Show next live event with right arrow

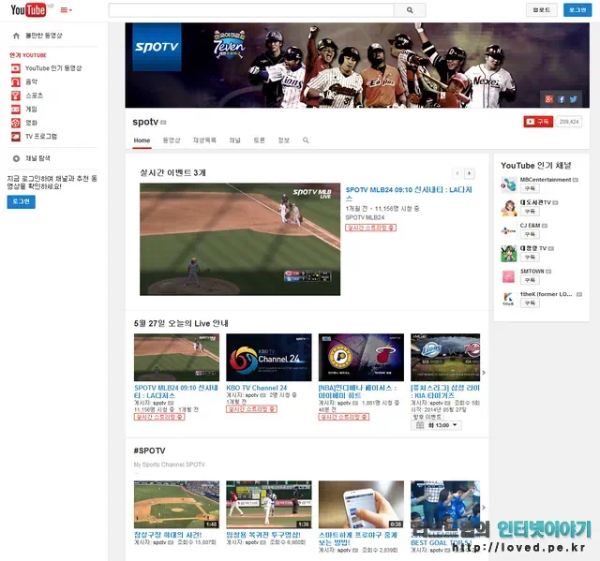click(470, 173)
